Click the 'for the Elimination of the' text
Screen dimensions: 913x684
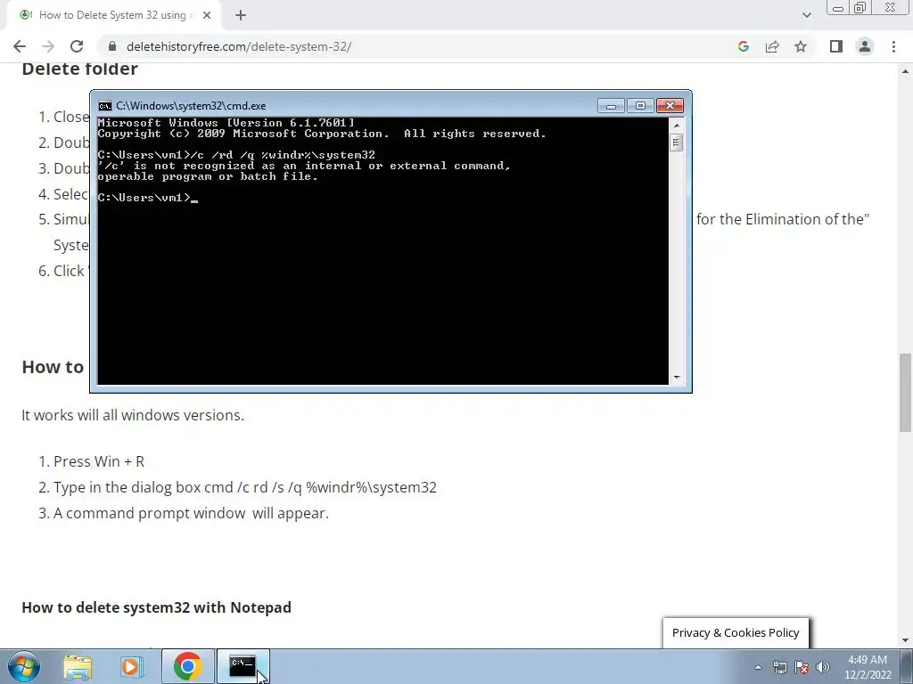point(783,219)
